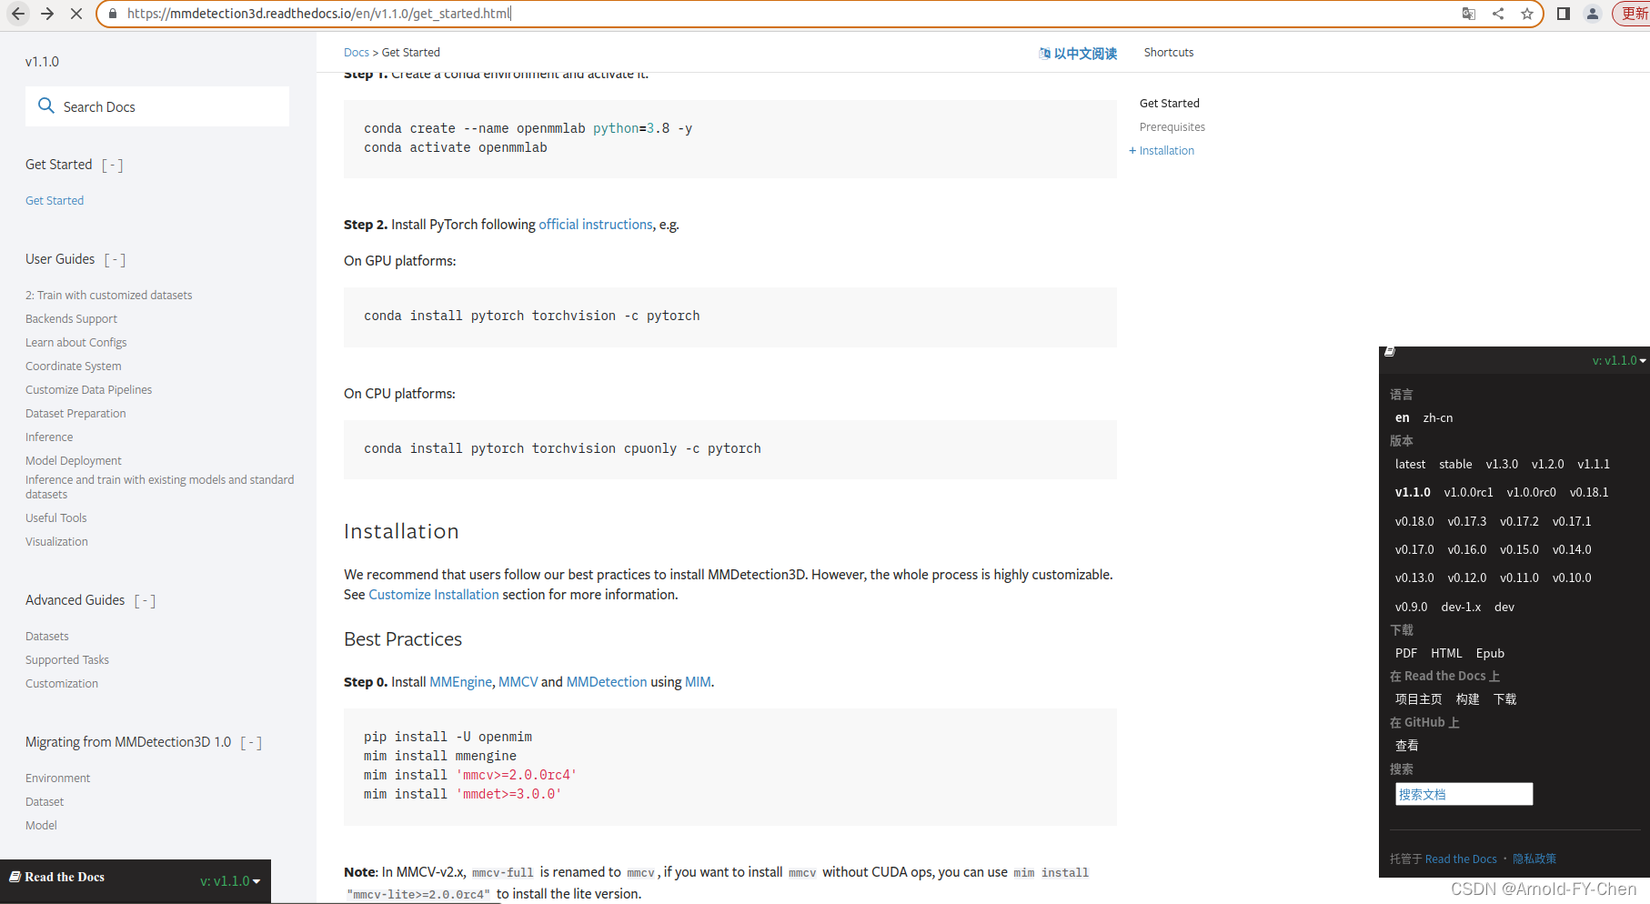Open Train with customized datasets page
1650x904 pixels.
pos(109,295)
